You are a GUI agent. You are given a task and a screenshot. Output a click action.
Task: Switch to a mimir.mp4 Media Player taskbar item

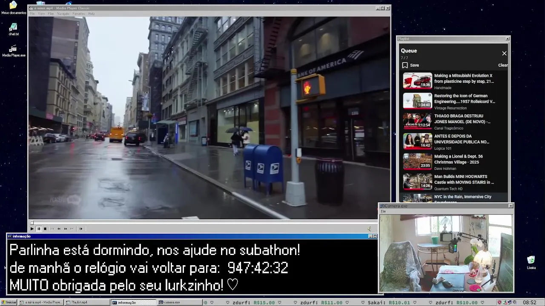pos(41,302)
